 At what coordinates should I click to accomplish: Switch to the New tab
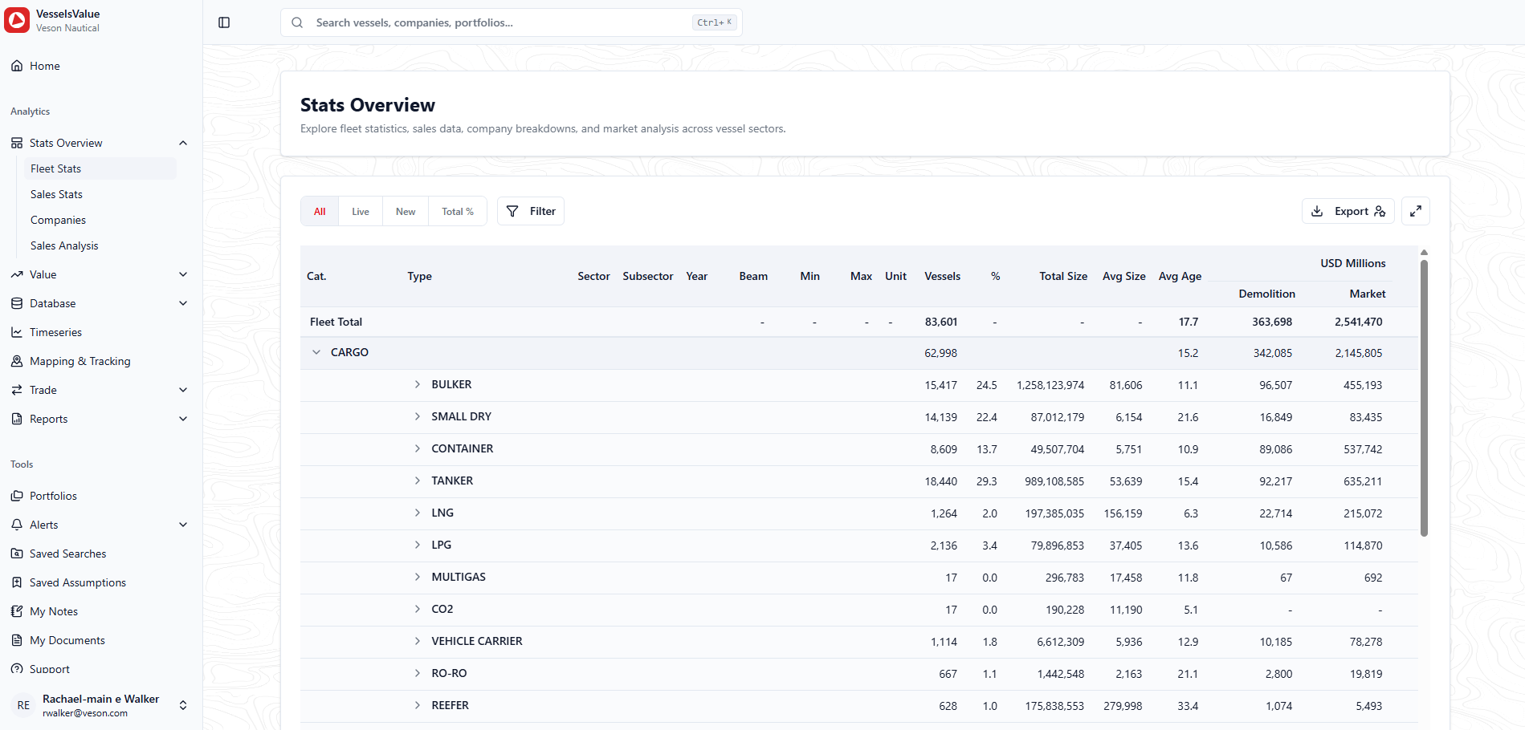406,212
